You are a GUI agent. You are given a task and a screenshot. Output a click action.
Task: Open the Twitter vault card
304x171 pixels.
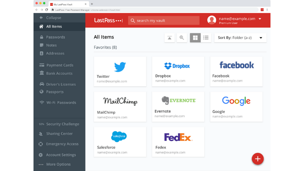pos(120,71)
